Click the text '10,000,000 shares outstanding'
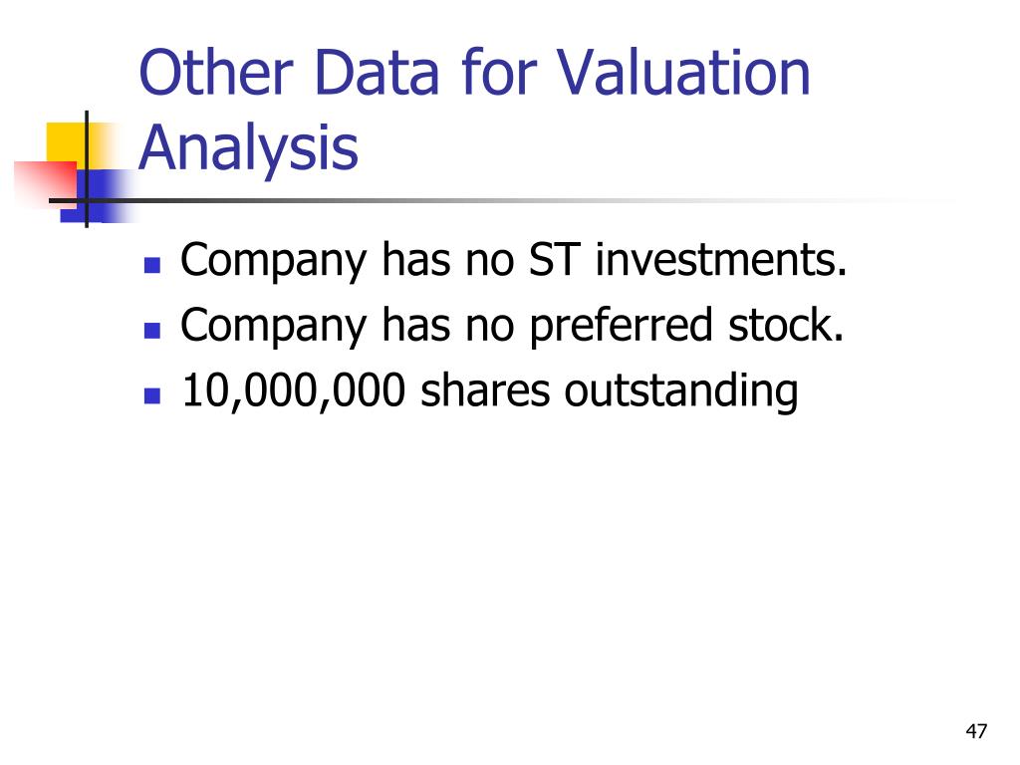 click(x=490, y=390)
